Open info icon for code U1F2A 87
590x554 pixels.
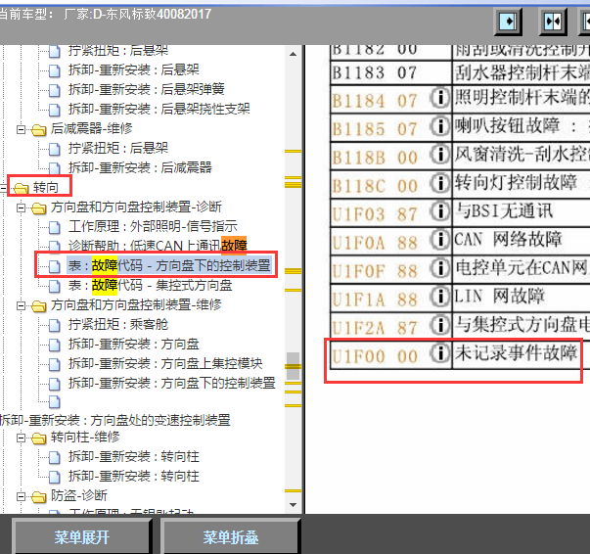click(x=440, y=325)
